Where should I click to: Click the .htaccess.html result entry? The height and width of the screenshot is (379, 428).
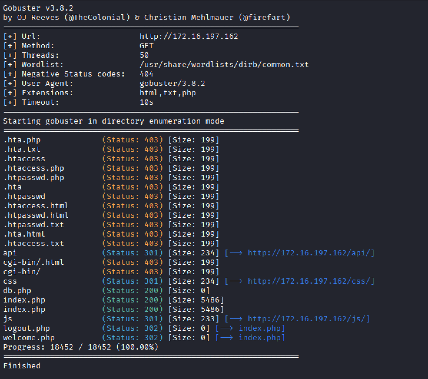click(36, 206)
